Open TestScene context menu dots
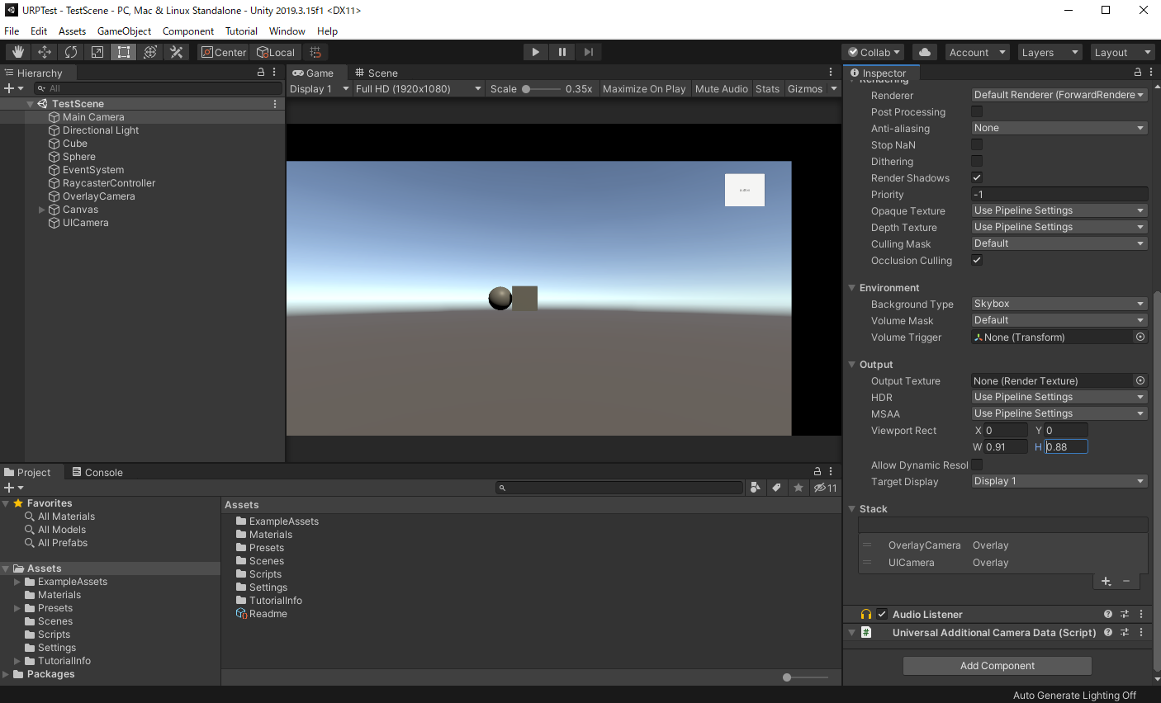Screen dimensions: 1161x703 [x=275, y=104]
